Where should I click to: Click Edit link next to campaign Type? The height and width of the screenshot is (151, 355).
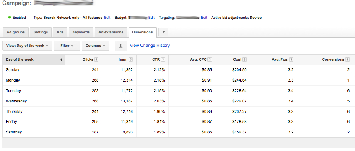coord(107,18)
